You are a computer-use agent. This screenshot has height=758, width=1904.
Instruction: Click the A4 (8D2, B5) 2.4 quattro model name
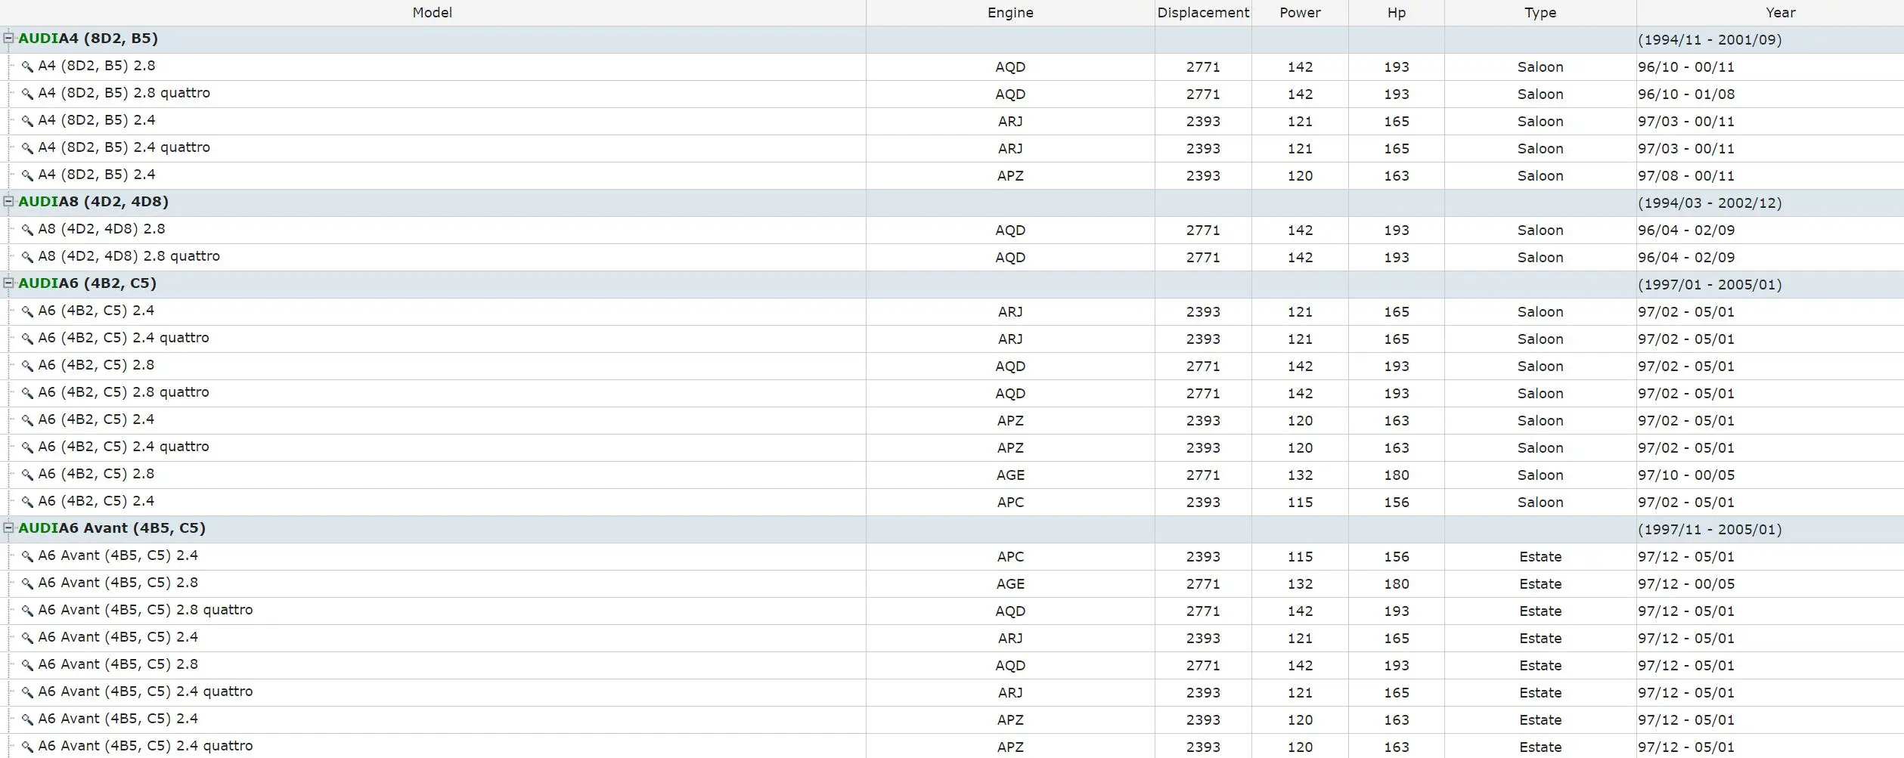[x=124, y=147]
